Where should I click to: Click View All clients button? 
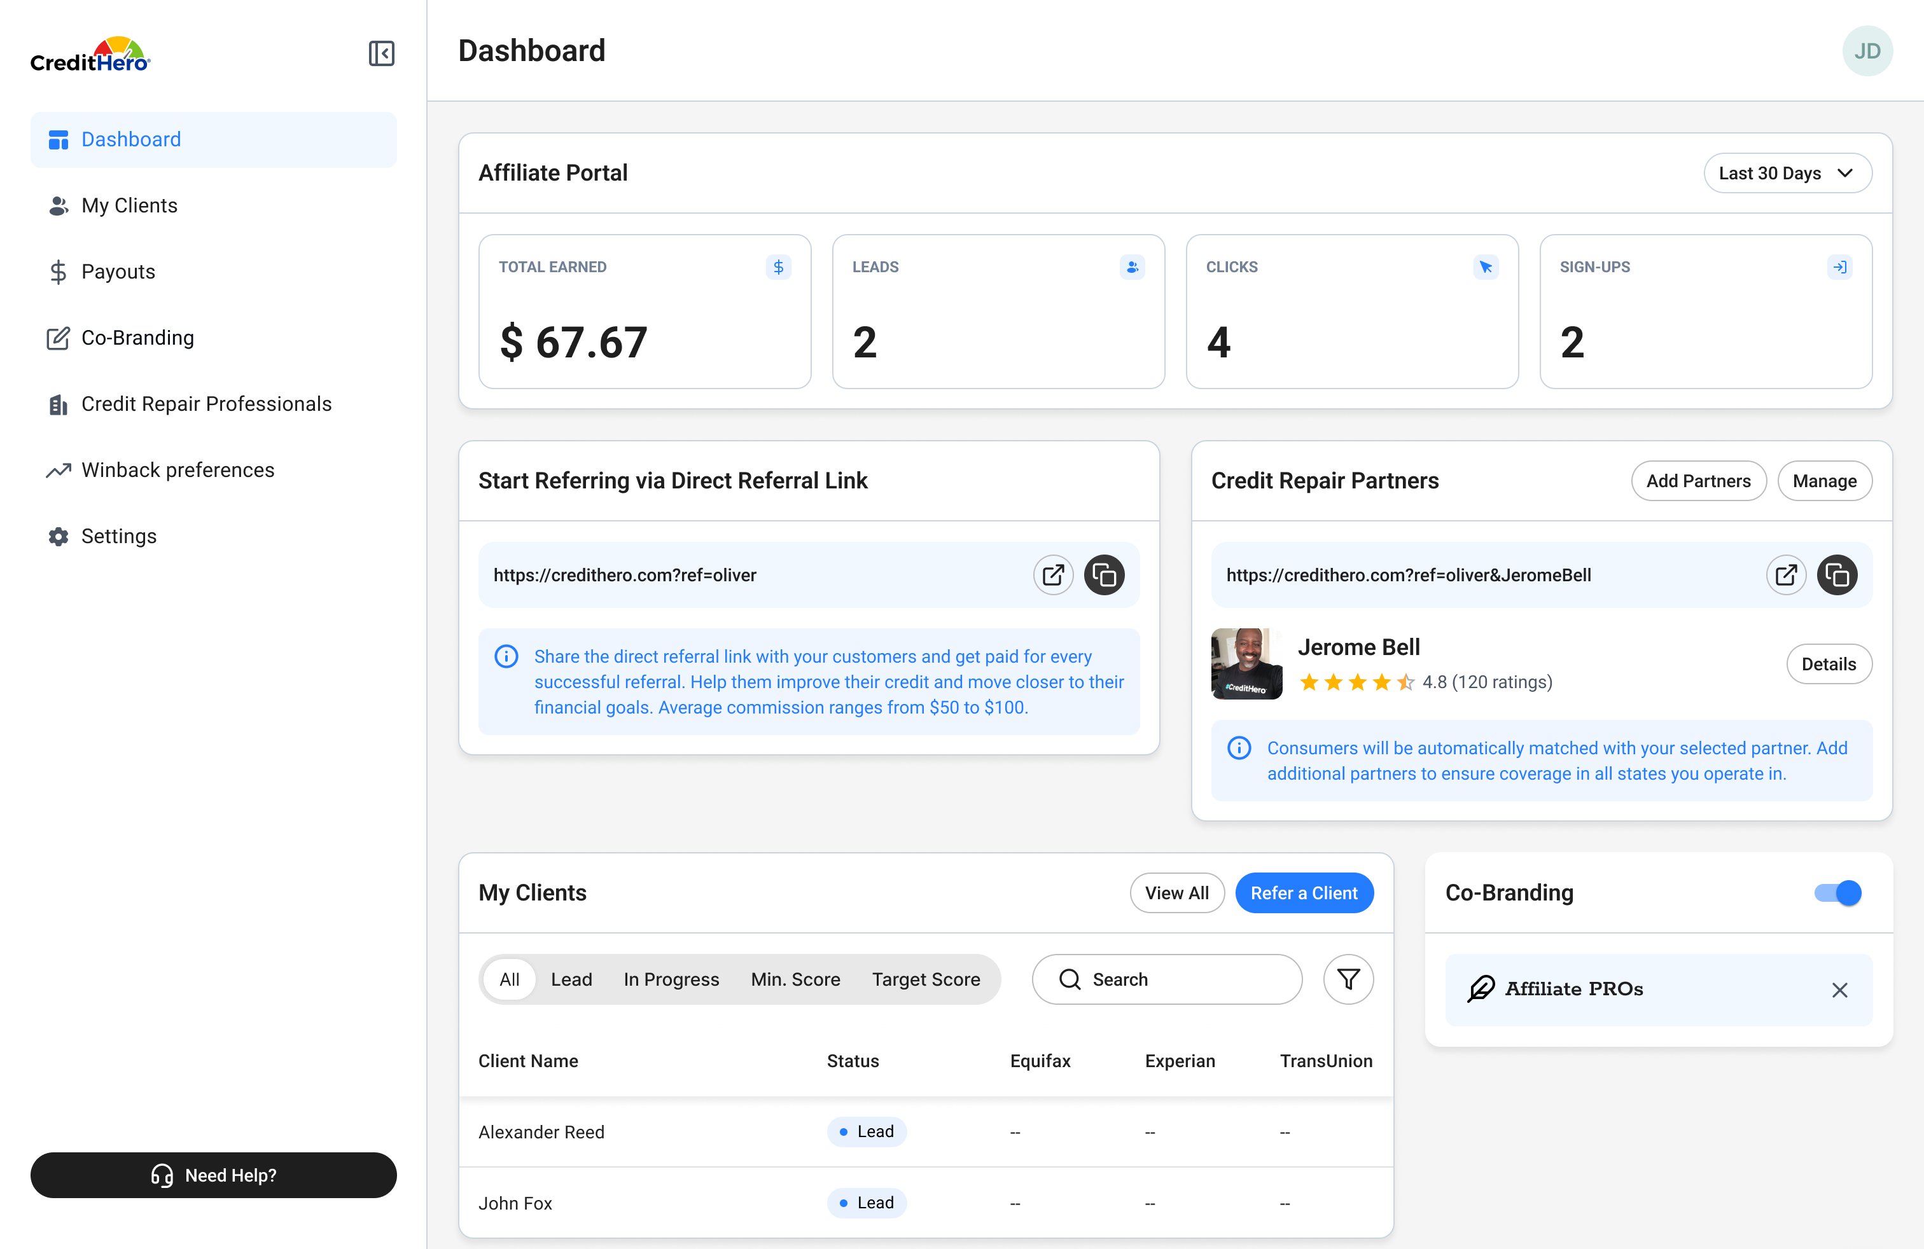click(1176, 893)
